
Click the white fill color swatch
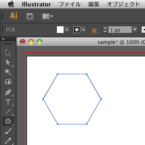60,29
